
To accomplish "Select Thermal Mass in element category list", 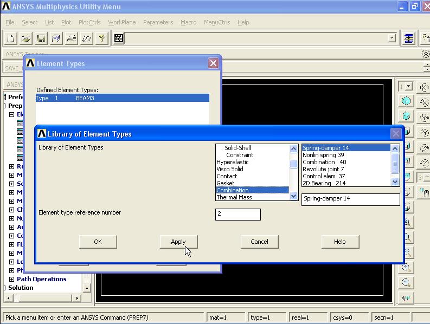I will point(252,197).
